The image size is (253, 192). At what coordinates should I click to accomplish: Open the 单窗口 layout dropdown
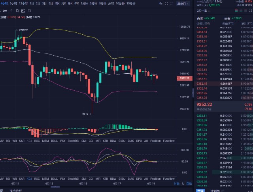coord(183,4)
